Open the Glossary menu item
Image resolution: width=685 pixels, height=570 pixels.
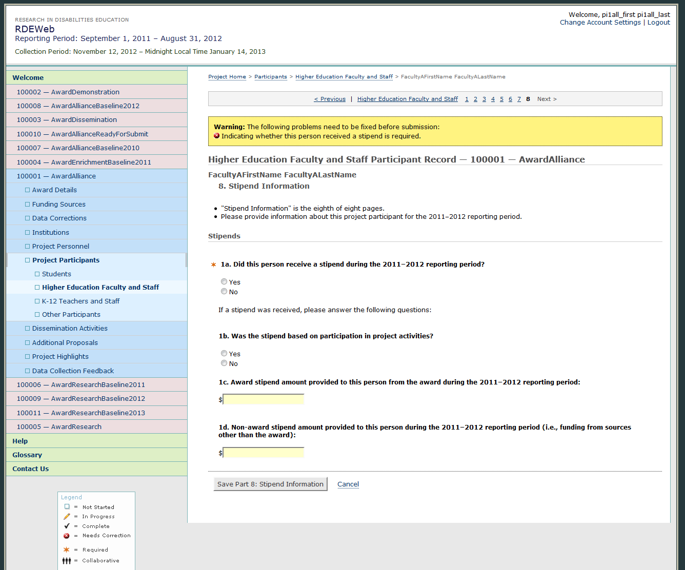coord(27,455)
